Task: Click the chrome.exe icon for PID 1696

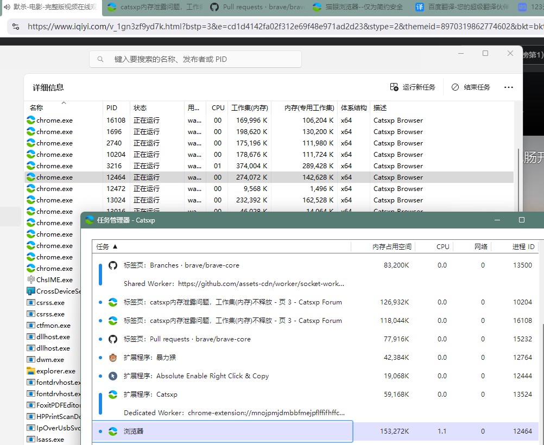Action: 31,131
